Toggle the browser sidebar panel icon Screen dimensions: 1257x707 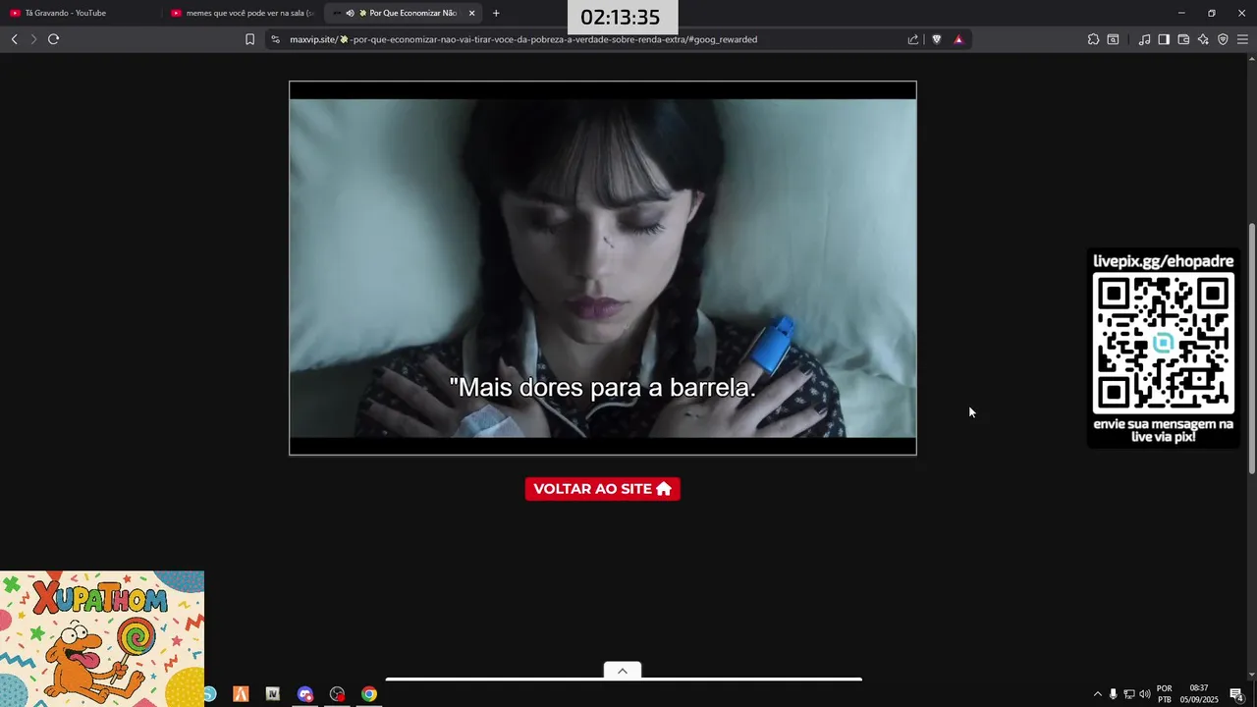pos(1164,39)
